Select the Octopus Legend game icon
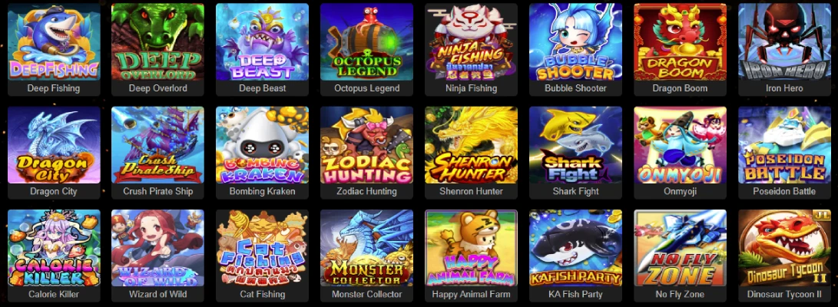838x307 pixels. (366, 41)
